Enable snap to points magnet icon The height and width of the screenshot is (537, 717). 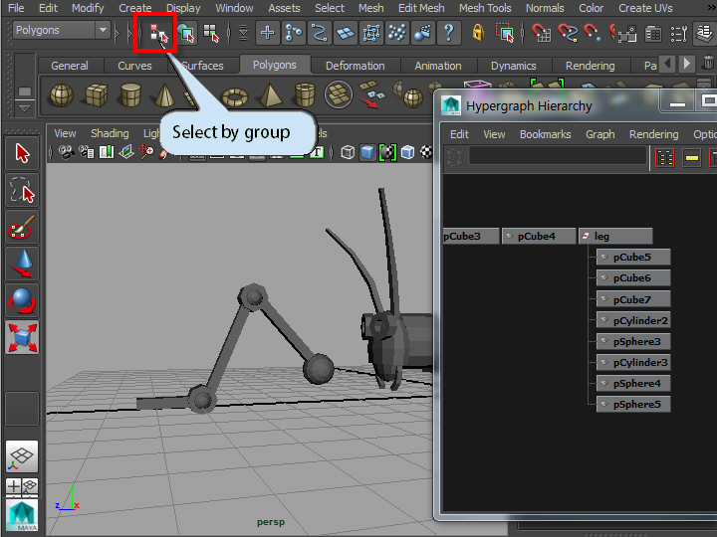pos(593,33)
